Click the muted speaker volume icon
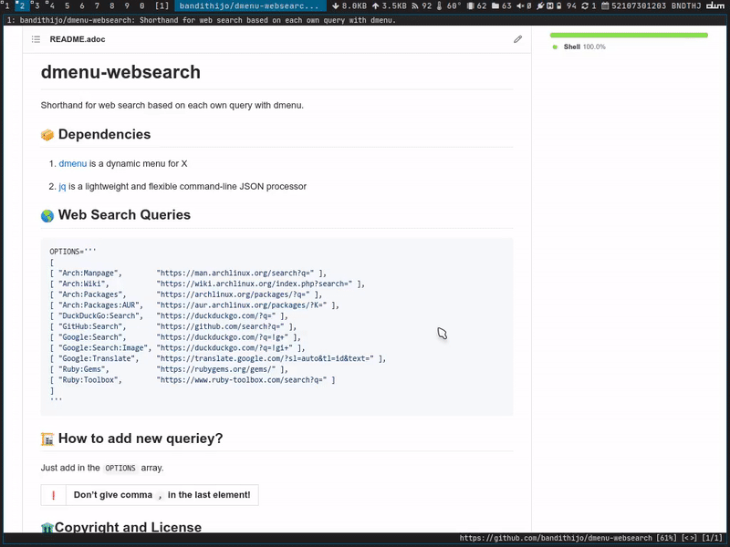The width and height of the screenshot is (730, 547). coord(520,6)
